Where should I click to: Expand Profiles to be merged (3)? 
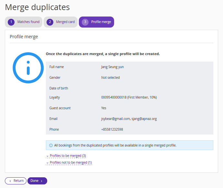(68, 156)
